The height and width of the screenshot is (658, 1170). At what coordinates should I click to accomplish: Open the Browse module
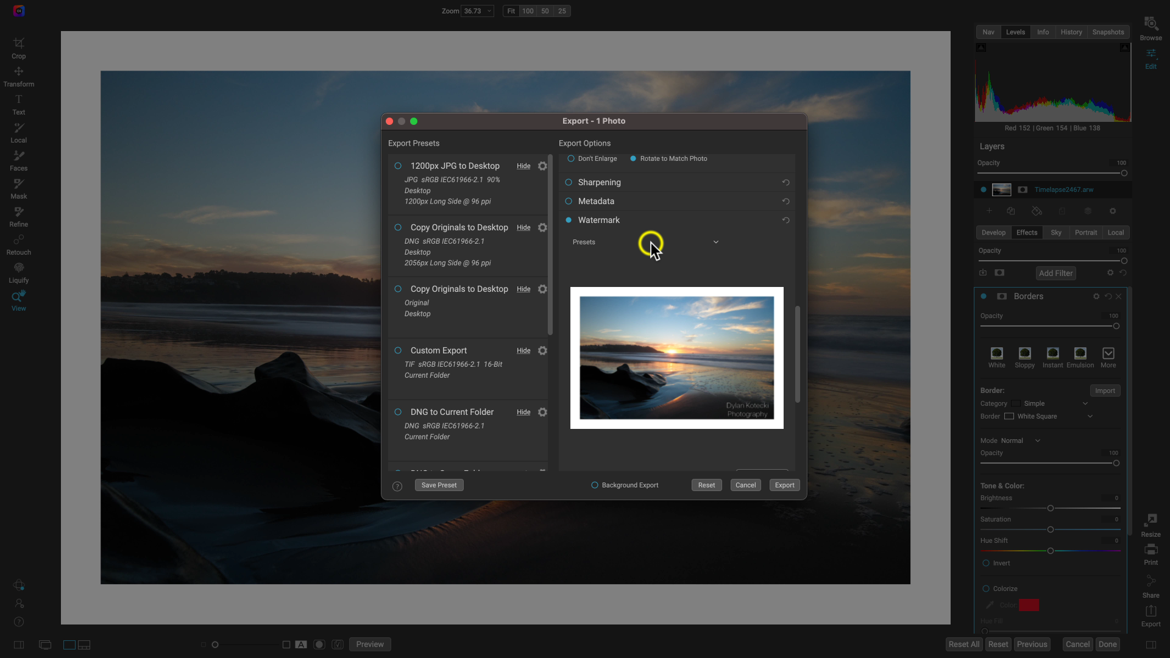[x=1150, y=29]
